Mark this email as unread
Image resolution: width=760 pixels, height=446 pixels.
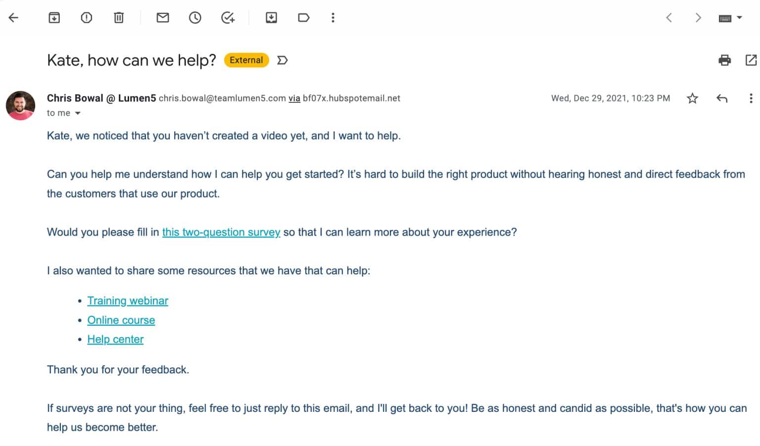coord(162,17)
